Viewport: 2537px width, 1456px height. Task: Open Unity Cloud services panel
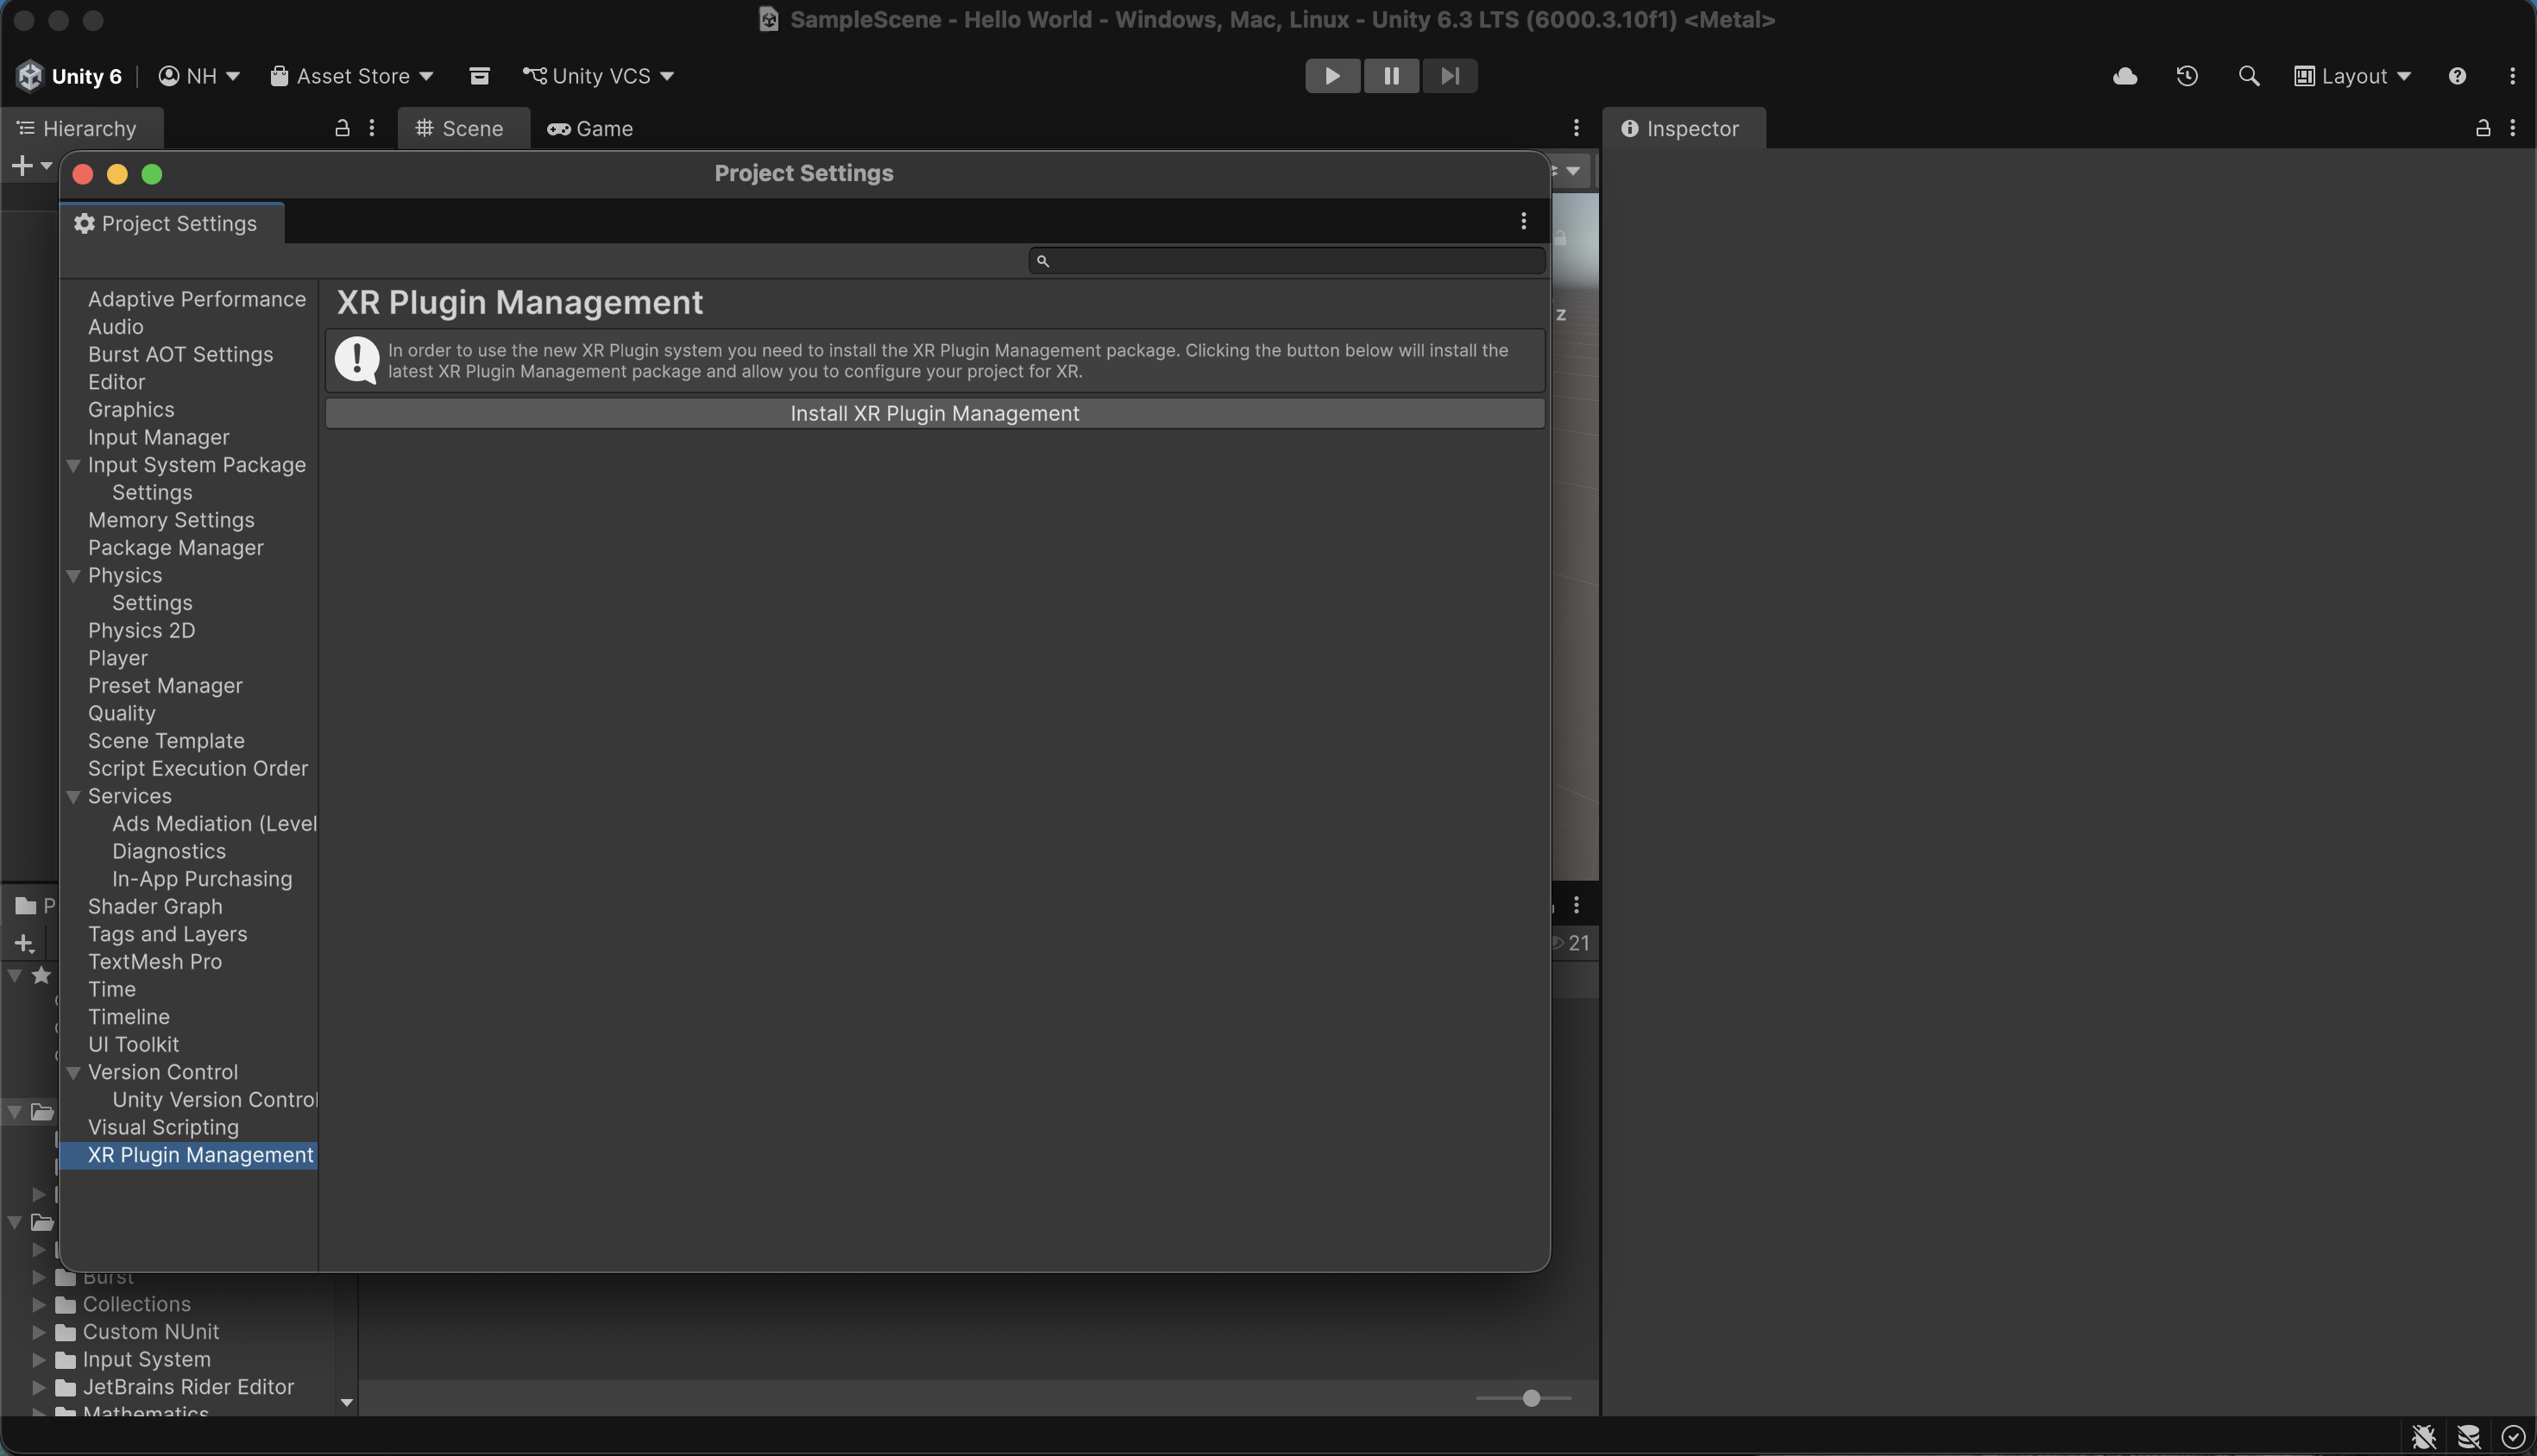pyautogui.click(x=2125, y=75)
